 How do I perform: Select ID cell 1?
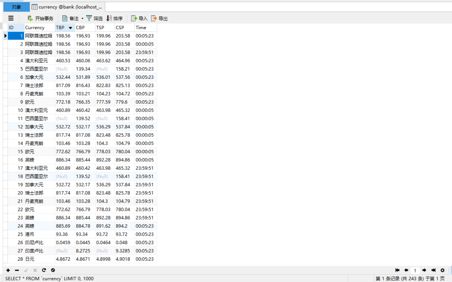[x=16, y=36]
